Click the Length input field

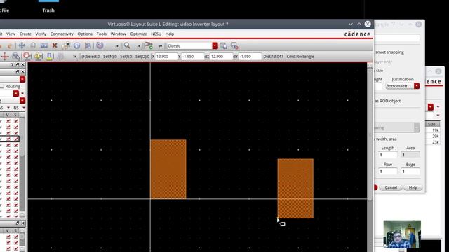pos(388,155)
